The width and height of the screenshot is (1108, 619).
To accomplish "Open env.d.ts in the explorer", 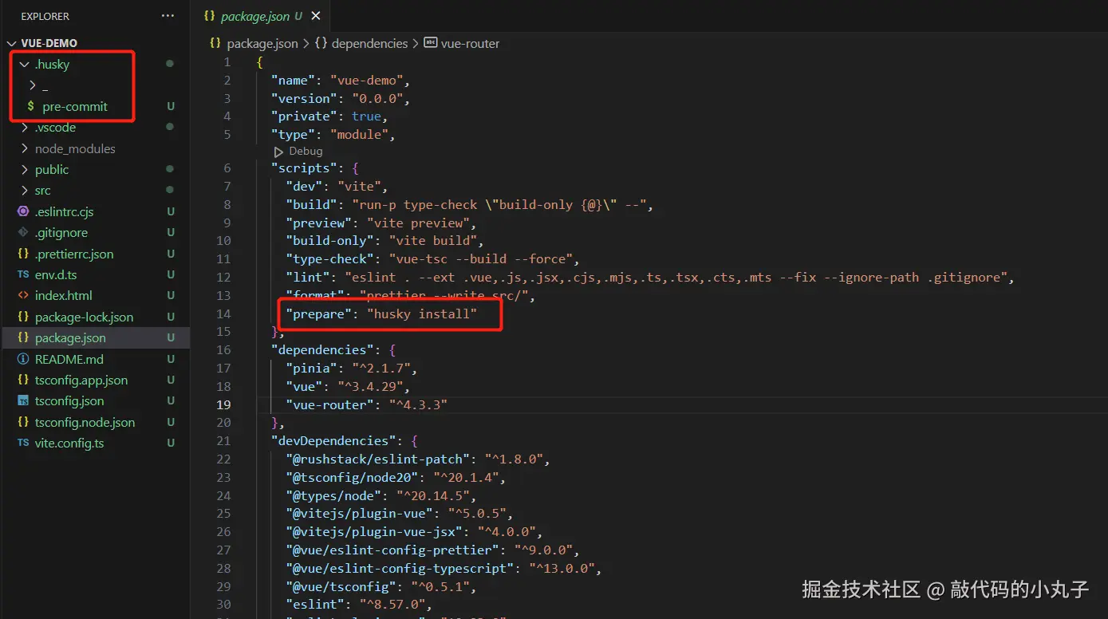I will 56,275.
